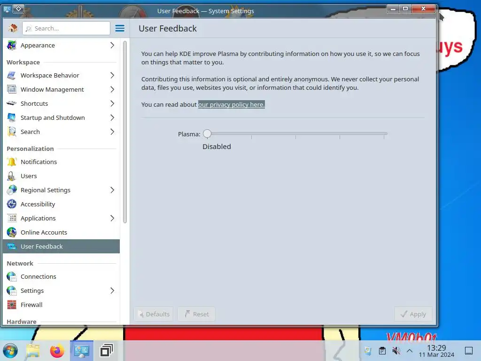481x361 pixels.
Task: Expand the Search category chevron
Action: click(x=112, y=132)
